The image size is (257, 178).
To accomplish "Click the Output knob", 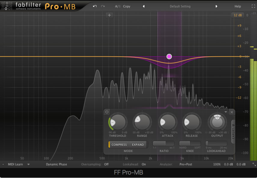I will [217, 122].
